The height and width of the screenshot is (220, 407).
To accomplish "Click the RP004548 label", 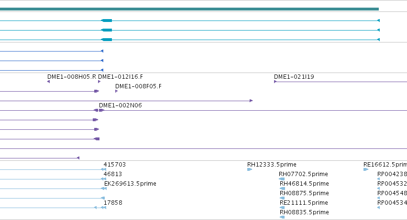I will pos(392,193).
